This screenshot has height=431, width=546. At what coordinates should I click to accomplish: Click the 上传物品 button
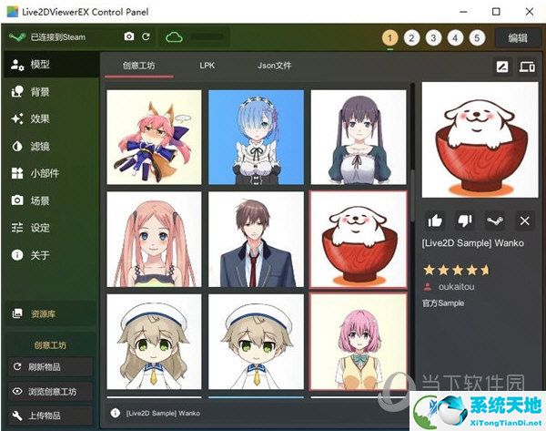click(x=51, y=416)
